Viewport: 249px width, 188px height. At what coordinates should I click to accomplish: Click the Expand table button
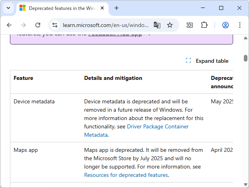tap(207, 61)
